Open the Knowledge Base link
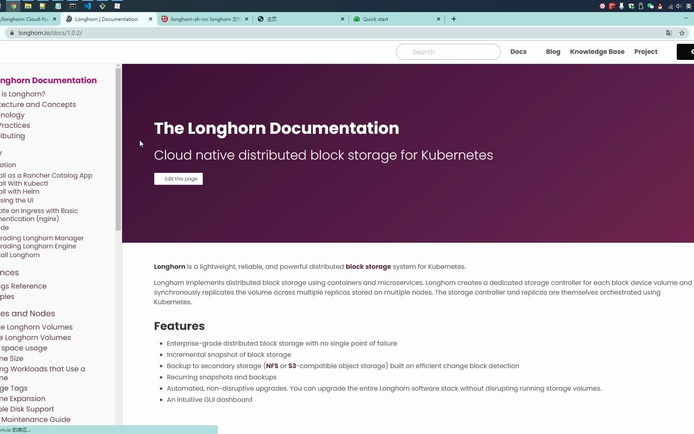This screenshot has width=694, height=434. (x=597, y=51)
